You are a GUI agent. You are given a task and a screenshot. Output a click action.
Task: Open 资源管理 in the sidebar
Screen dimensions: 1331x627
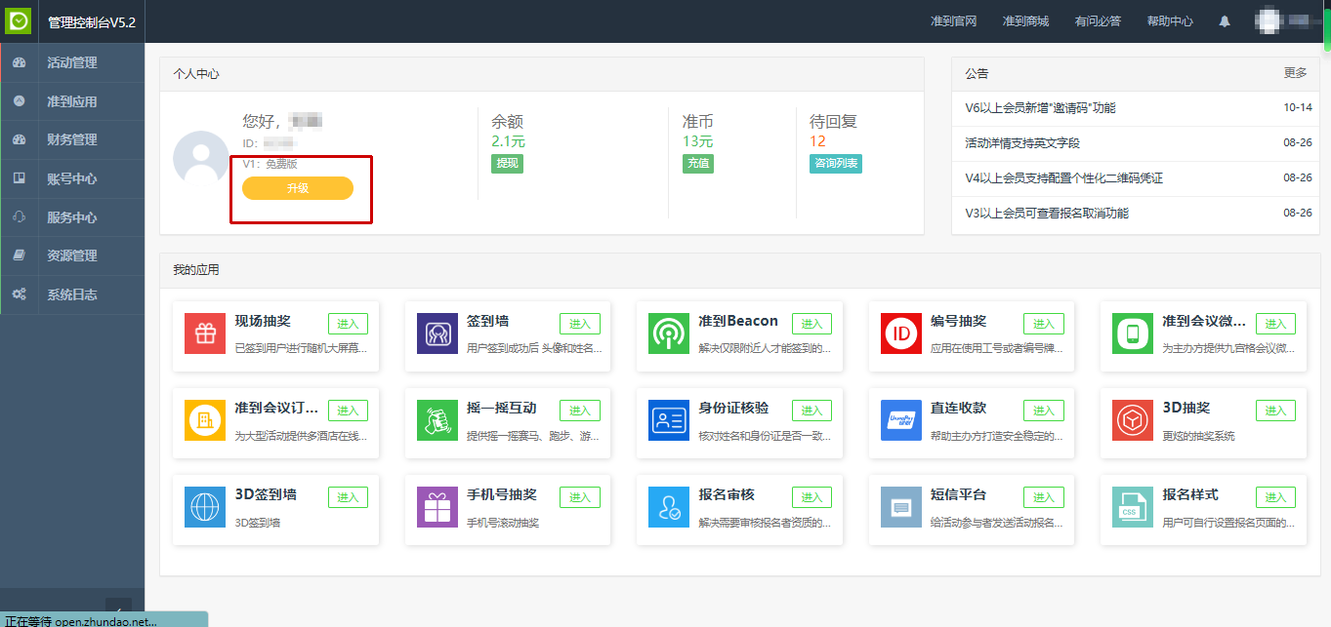pos(72,255)
